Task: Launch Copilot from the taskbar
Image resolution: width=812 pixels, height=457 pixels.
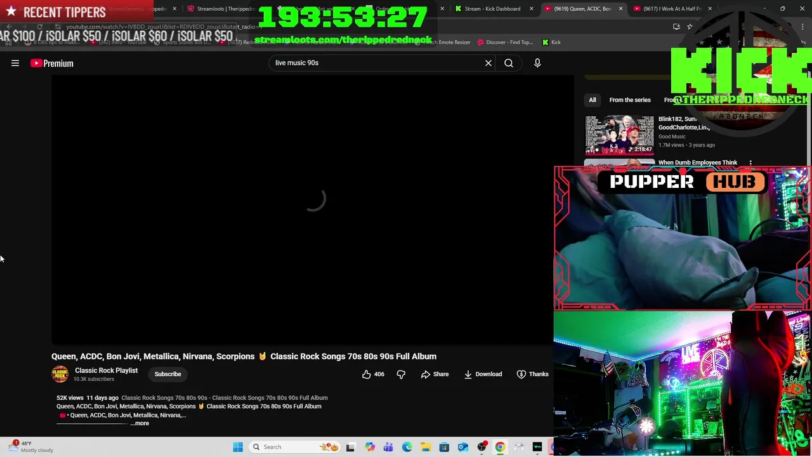Action: point(370,447)
